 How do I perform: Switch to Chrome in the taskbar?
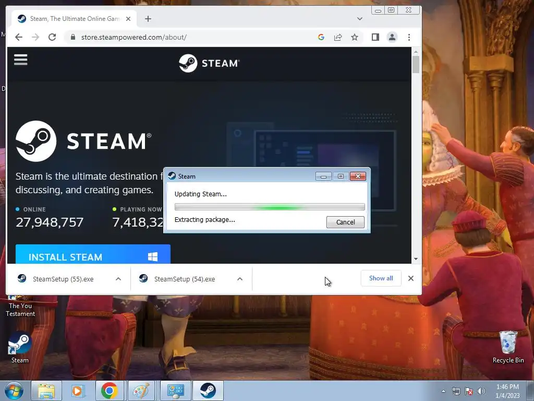[110, 391]
